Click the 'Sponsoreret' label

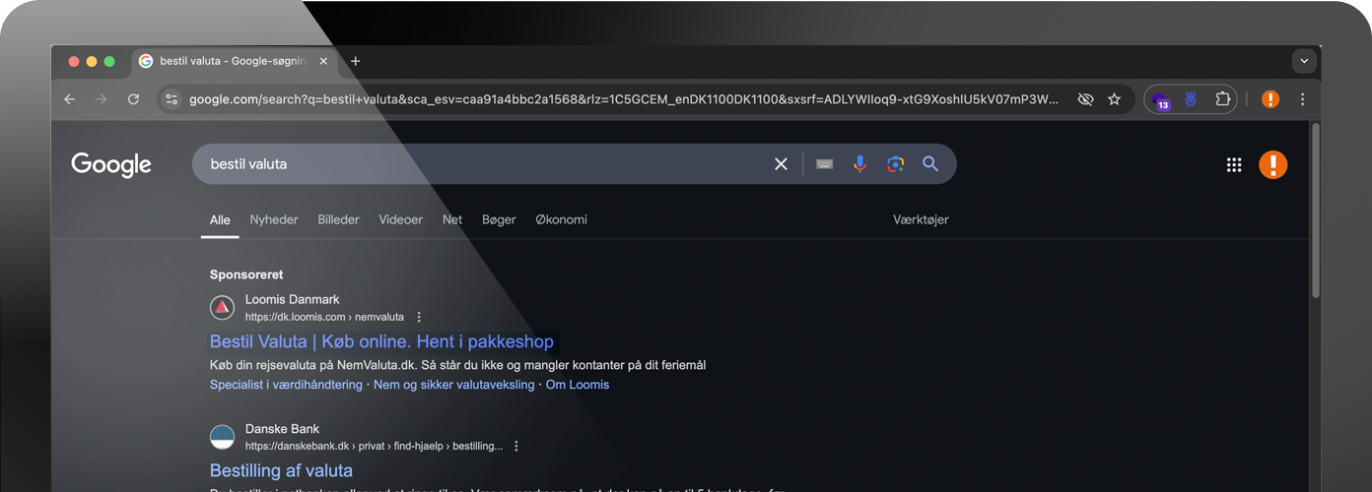point(246,275)
